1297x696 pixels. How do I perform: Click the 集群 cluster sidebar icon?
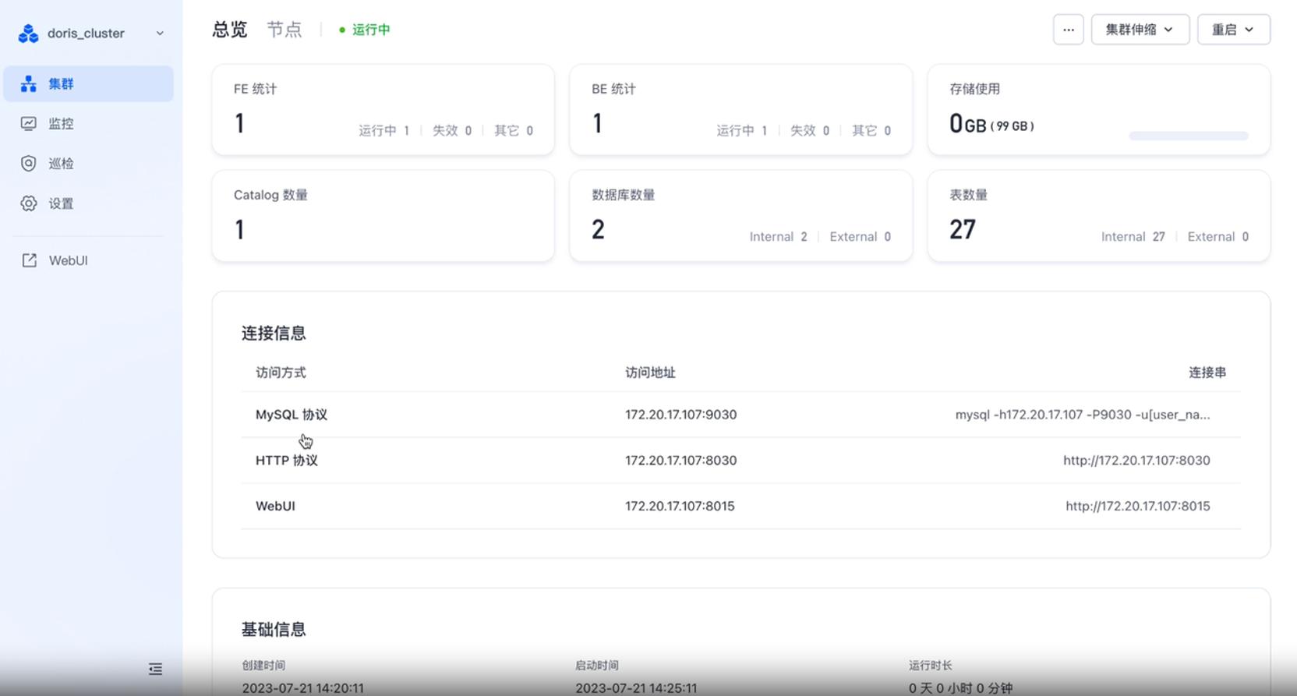pyautogui.click(x=29, y=83)
